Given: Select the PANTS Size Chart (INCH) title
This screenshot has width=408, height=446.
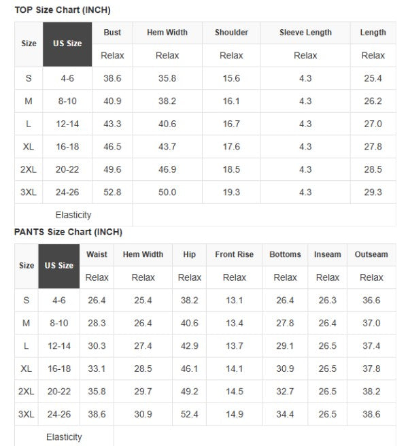Looking at the screenshot, I should 68,232.
